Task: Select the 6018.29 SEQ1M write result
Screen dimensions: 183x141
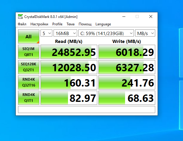Action: (x=127, y=52)
